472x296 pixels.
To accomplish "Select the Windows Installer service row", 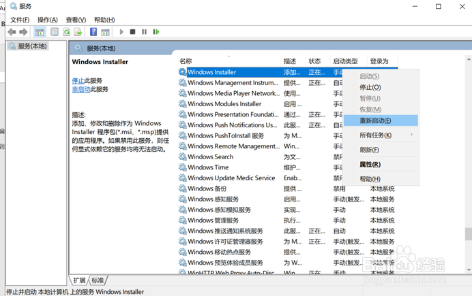I will [x=261, y=72].
